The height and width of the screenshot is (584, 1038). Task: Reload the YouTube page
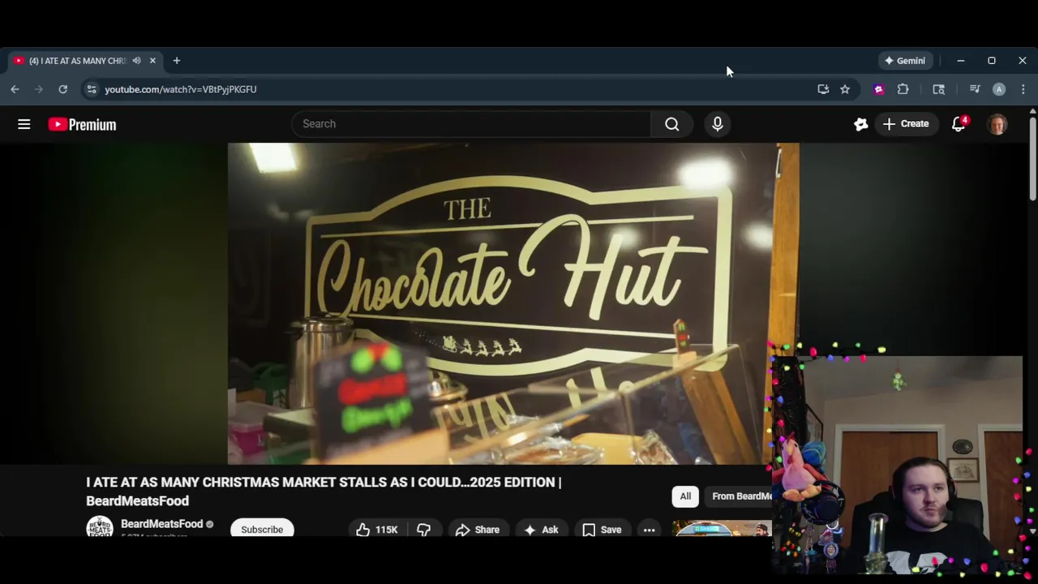[62, 89]
